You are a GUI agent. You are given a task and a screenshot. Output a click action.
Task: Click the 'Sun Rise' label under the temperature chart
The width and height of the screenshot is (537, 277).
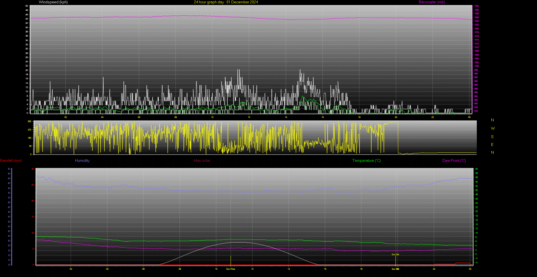(x=231, y=269)
